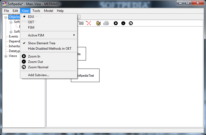Minimize the MERMAID window
The width and height of the screenshot is (206, 135).
pyautogui.click(x=180, y=3)
